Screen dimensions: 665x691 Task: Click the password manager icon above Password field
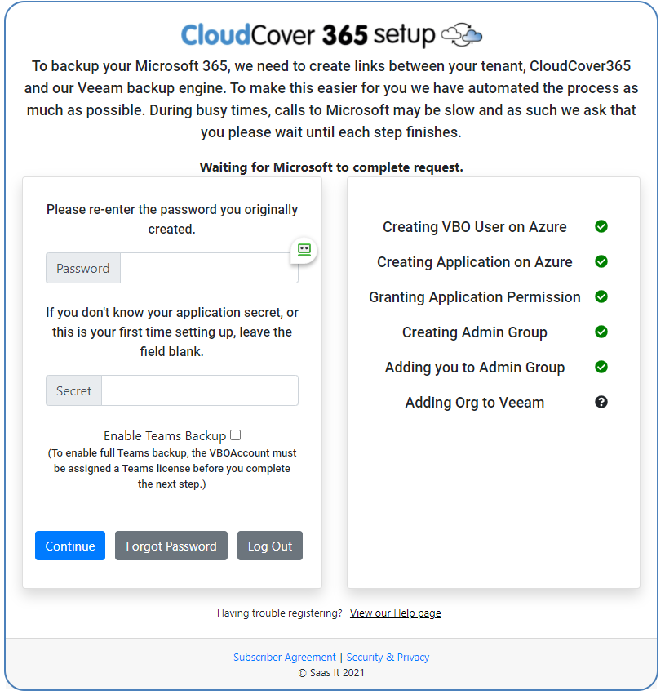click(x=304, y=250)
